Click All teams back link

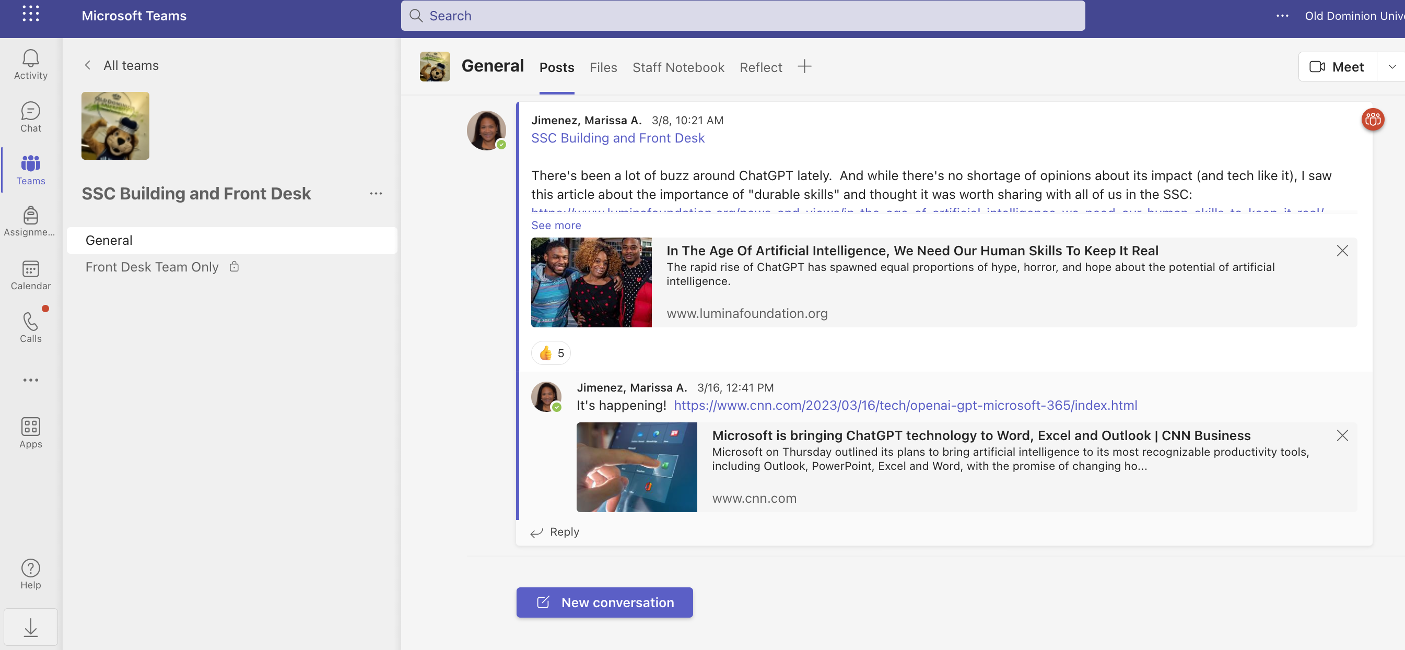(x=131, y=65)
